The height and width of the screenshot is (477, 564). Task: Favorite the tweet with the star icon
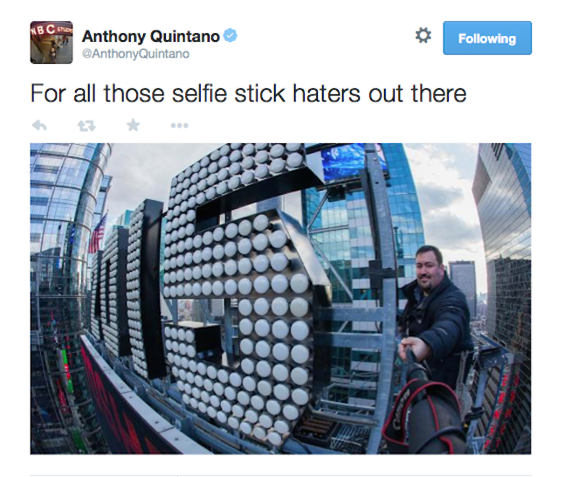tap(133, 125)
